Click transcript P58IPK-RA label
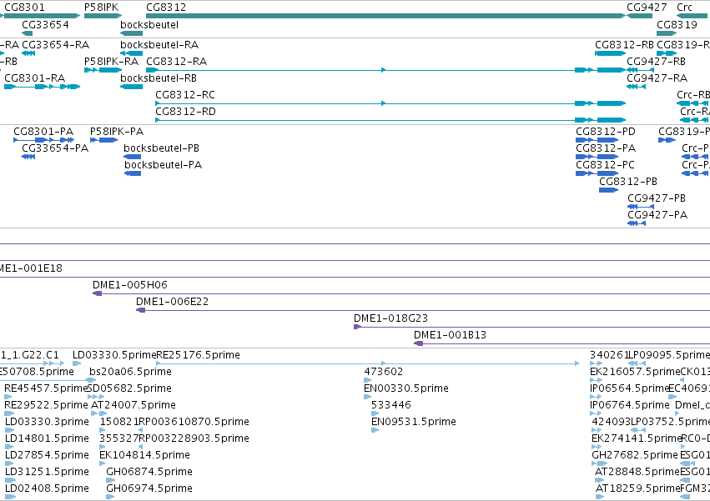 (x=112, y=62)
